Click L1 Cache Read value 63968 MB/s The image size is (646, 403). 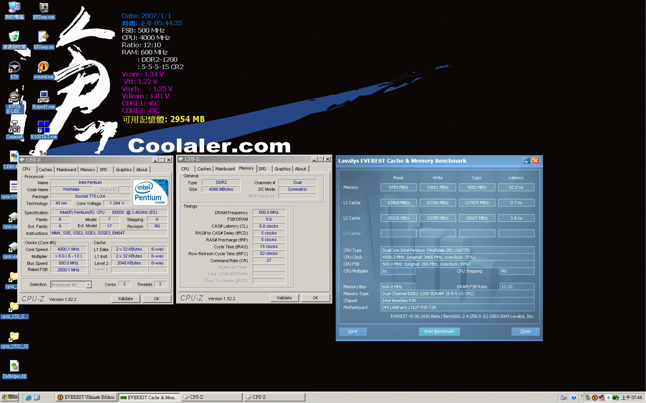point(398,203)
